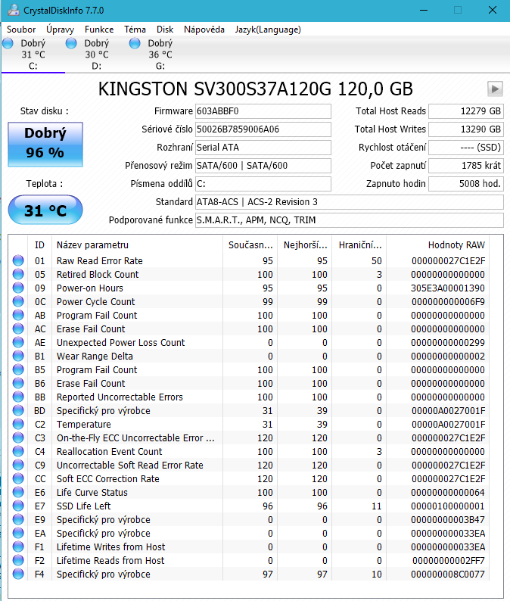
Task: Click the Hodnoty RAW column header
Action: [437, 245]
